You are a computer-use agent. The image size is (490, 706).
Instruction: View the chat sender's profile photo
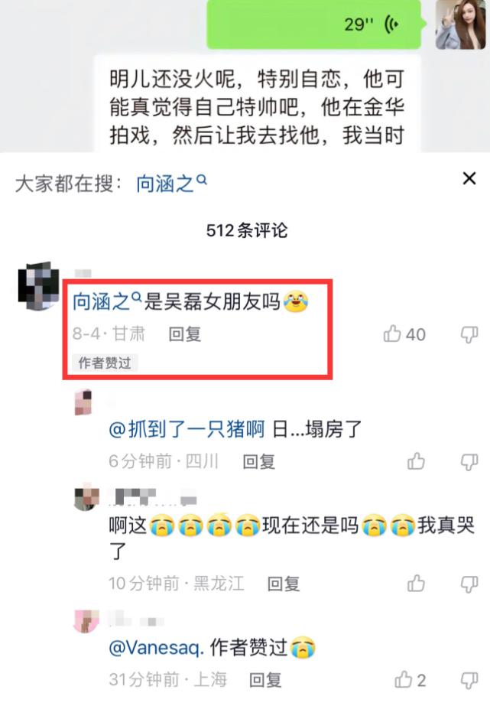click(460, 24)
